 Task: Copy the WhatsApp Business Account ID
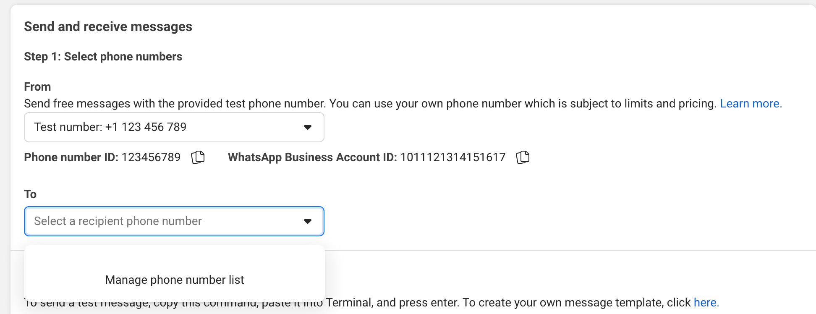click(x=523, y=157)
